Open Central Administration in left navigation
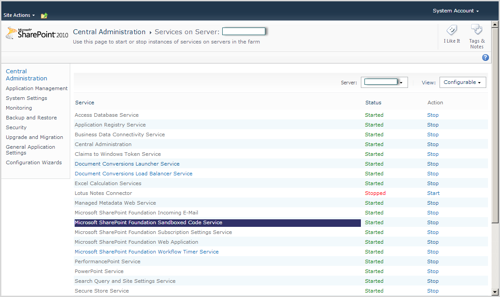 (27, 75)
